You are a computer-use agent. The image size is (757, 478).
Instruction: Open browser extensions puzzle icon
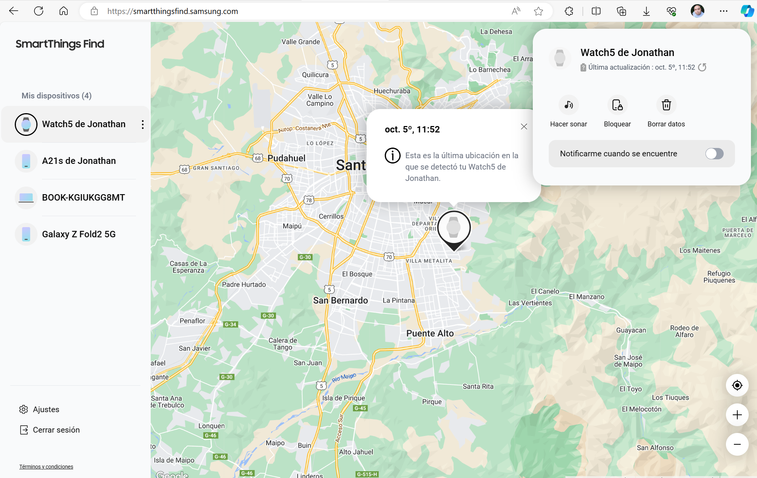[x=569, y=11]
